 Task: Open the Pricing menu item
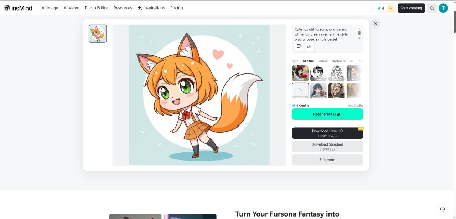pyautogui.click(x=176, y=7)
